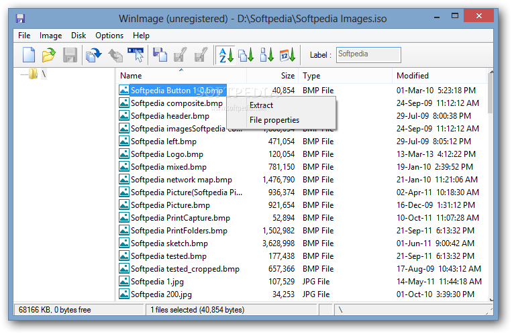Click image icon of Softpedia Logo.bmp
This screenshot has height=334, width=512.
click(123, 154)
